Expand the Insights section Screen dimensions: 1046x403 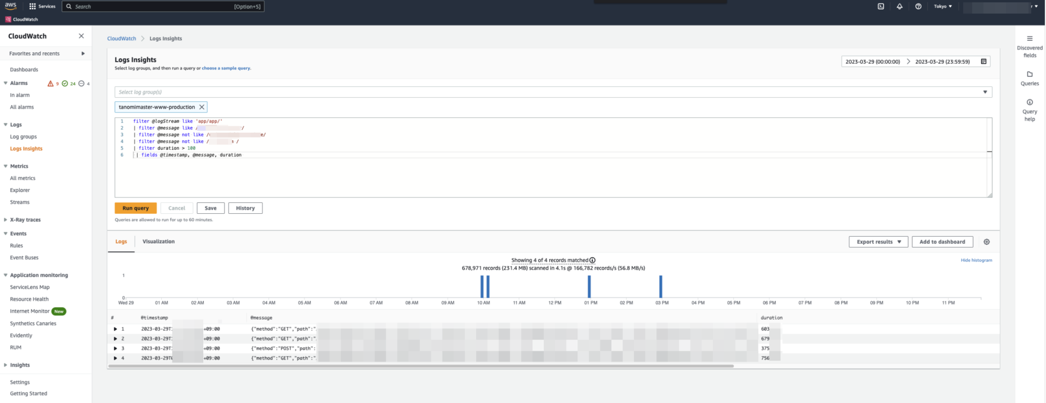(5, 365)
